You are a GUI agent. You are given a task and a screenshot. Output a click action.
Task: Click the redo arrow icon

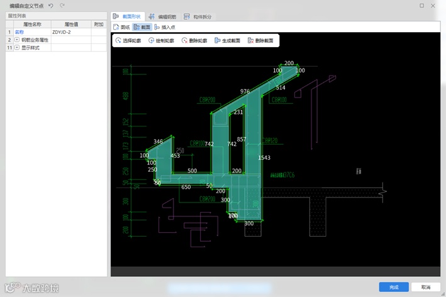(x=62, y=5)
